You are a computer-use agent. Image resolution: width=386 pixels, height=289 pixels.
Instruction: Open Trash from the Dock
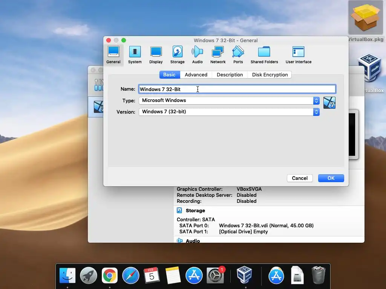click(318, 275)
